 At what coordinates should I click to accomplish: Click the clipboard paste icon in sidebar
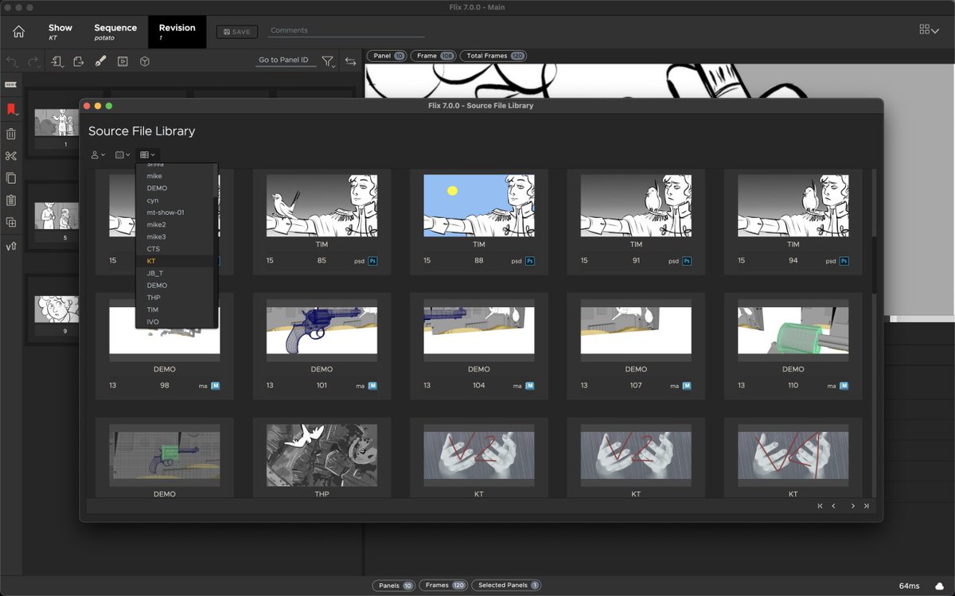coord(11,201)
